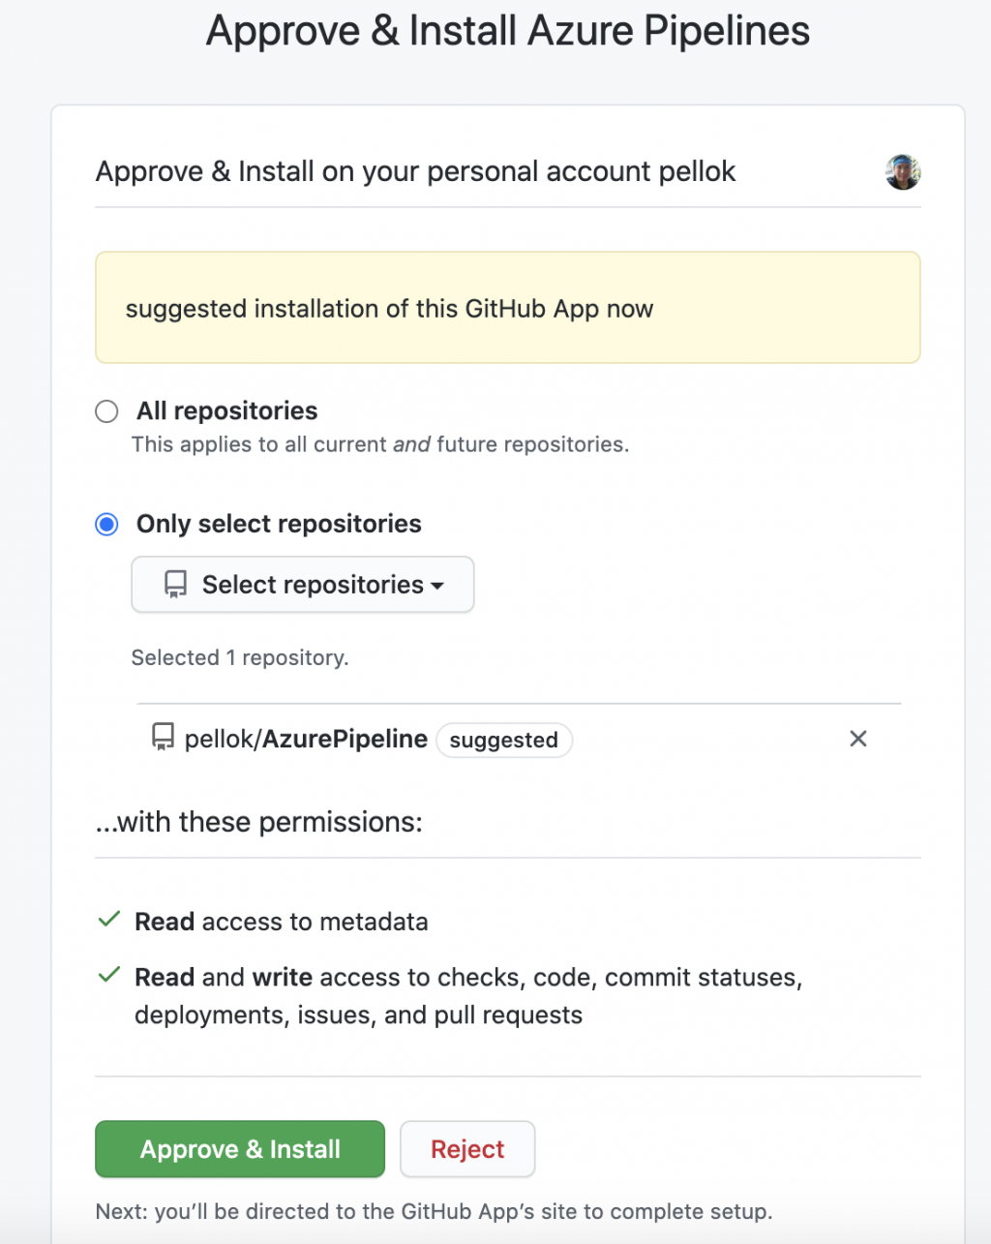Click the All repositories label text
Viewport: 991px width, 1244px height.
pos(226,411)
